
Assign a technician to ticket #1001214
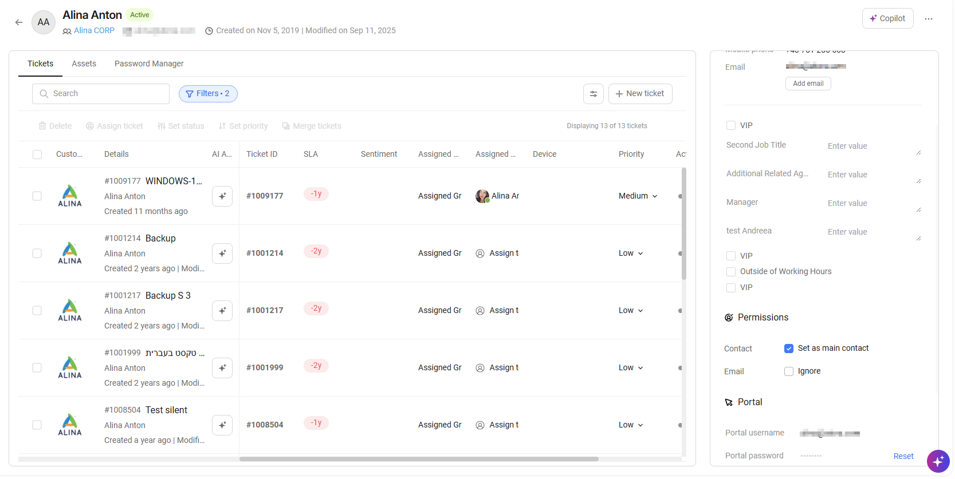click(497, 253)
